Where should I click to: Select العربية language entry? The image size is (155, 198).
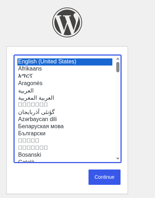65,90
